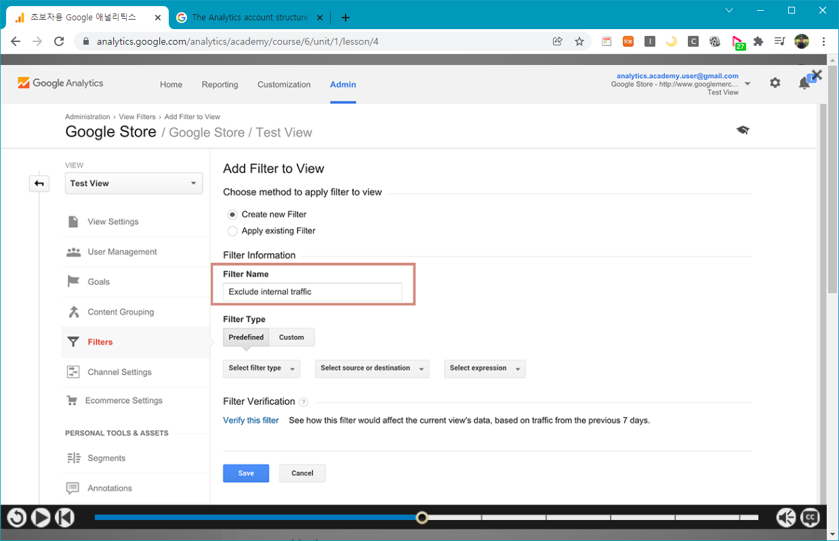Open the notifications bell icon
The height and width of the screenshot is (541, 839).
[804, 83]
